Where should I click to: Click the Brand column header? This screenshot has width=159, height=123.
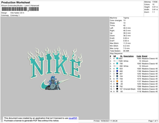(x=144, y=56)
